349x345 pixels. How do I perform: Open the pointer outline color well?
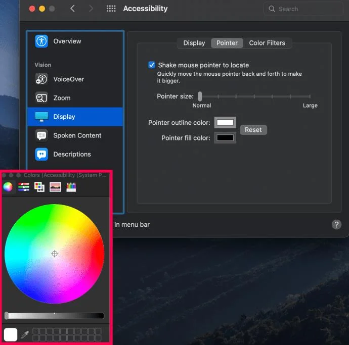pos(225,122)
